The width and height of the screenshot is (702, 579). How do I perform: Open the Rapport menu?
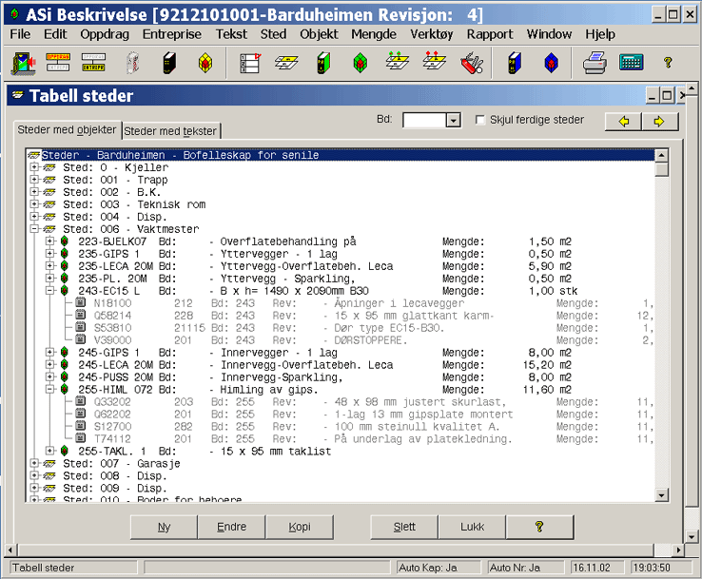[x=490, y=34]
